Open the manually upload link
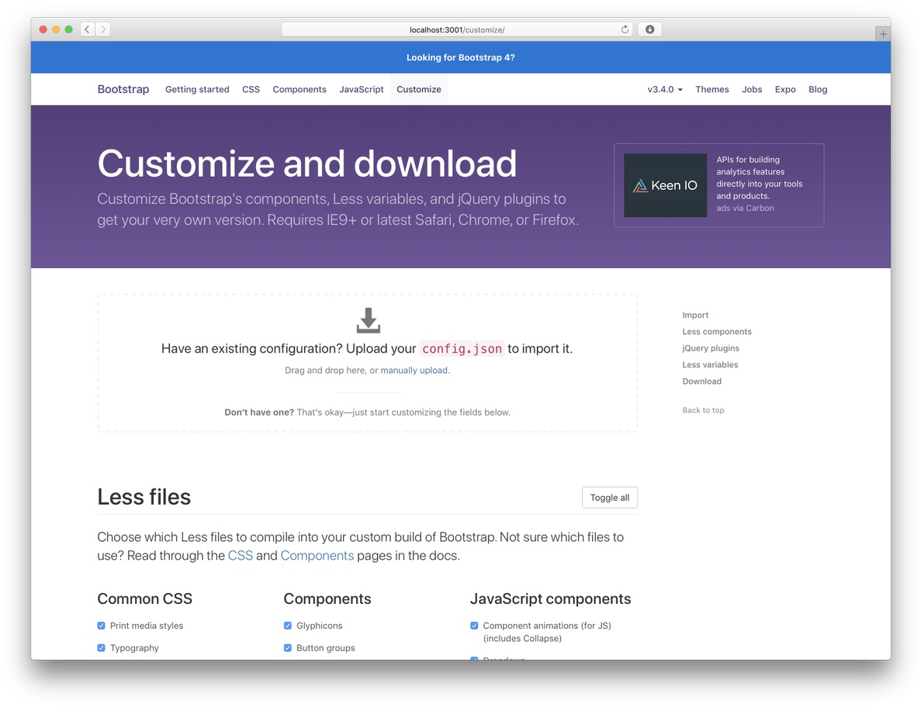This screenshot has height=707, width=921. tap(414, 371)
